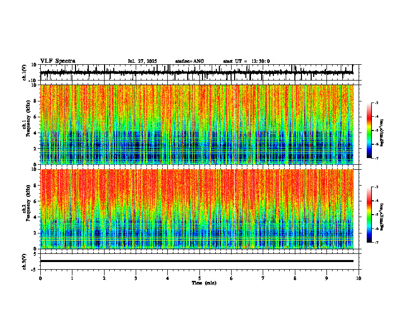Image resolution: width=404 pixels, height=312 pixels.
Task: Click the "station=ANG" header label
Action: (x=189, y=61)
